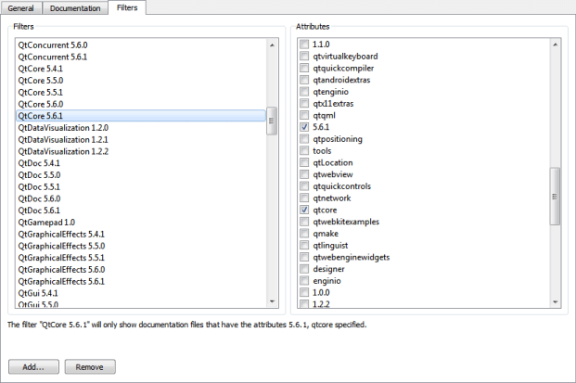This screenshot has height=383, width=576.
Task: Choose QtDataVisualization 1.2.1 filter
Action: pos(141,139)
